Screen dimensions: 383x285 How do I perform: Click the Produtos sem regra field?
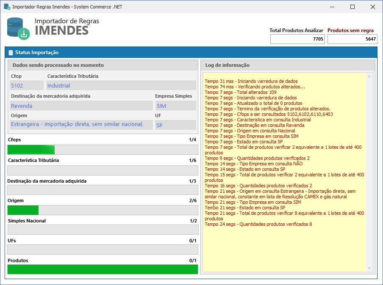352,39
